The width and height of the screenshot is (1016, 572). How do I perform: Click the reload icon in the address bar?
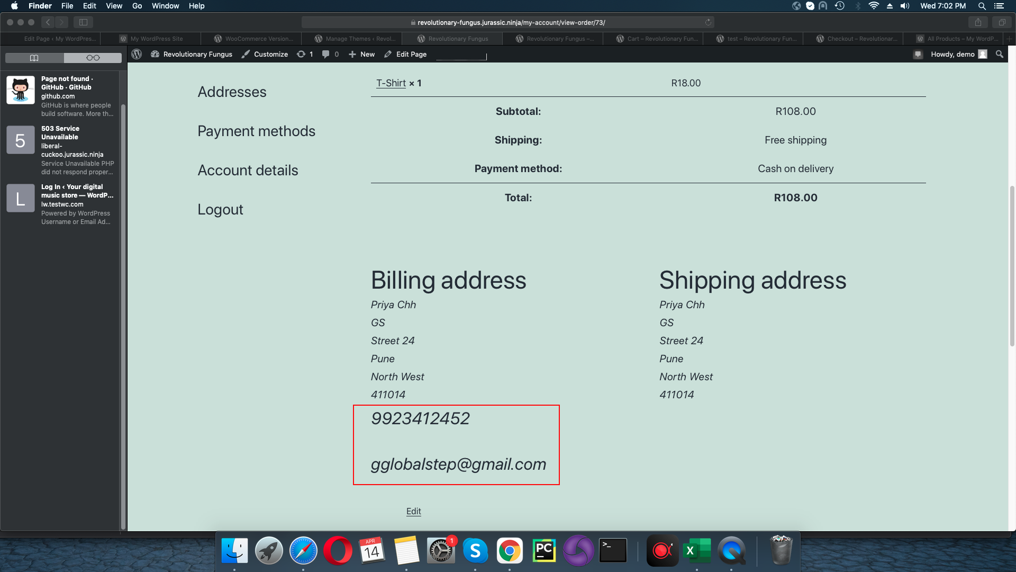tap(708, 22)
